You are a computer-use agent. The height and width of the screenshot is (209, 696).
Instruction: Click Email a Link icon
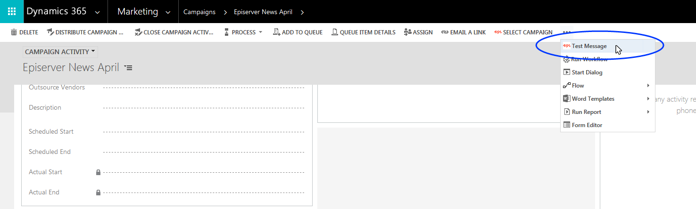(x=445, y=32)
